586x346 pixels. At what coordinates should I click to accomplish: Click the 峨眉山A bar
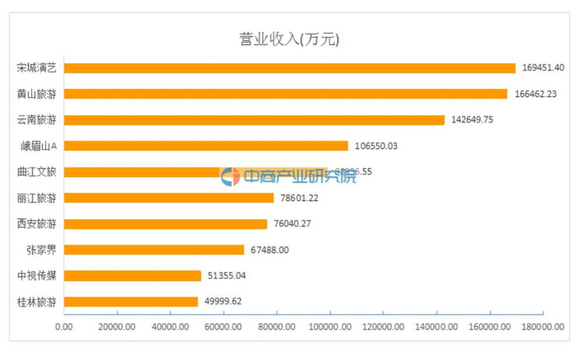[205, 146]
